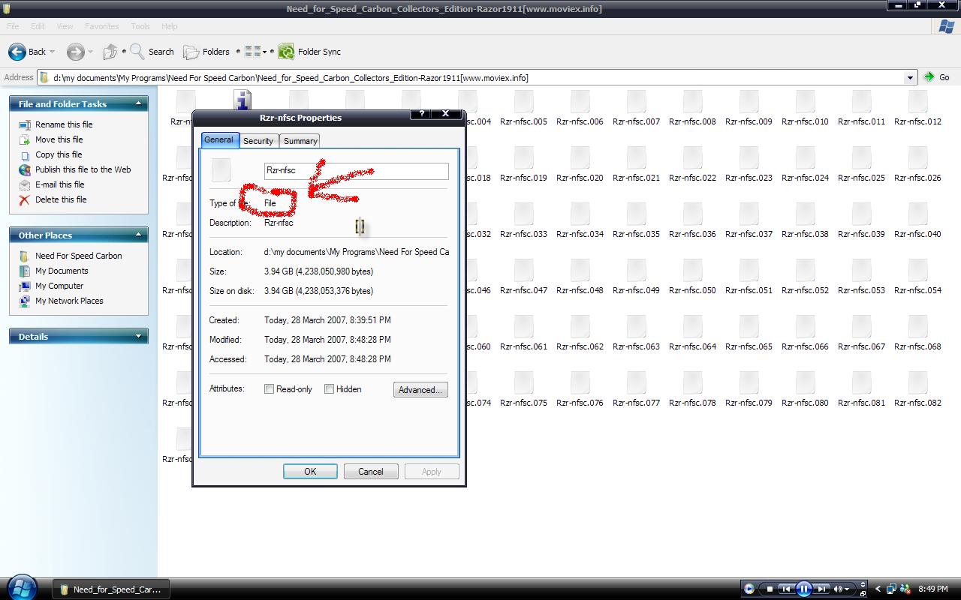Viewport: 961px width, 600px height.
Task: Switch to the General tab
Action: [x=219, y=139]
